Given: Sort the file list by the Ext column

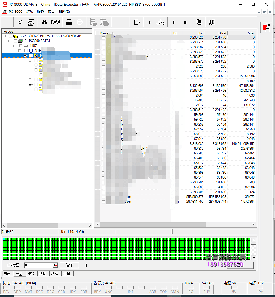Looking at the screenshot, I should [x=177, y=33].
